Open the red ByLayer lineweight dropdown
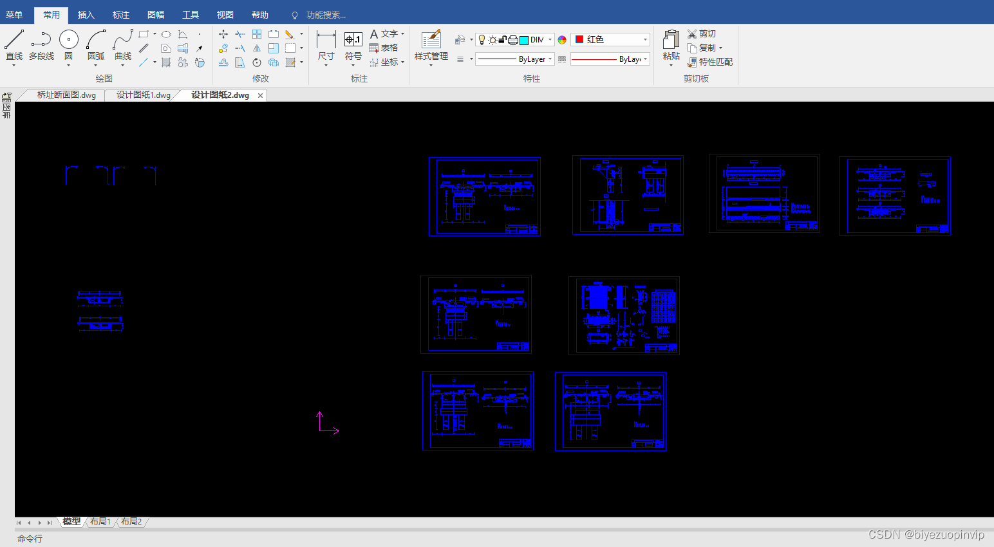This screenshot has height=547, width=994. coord(645,59)
